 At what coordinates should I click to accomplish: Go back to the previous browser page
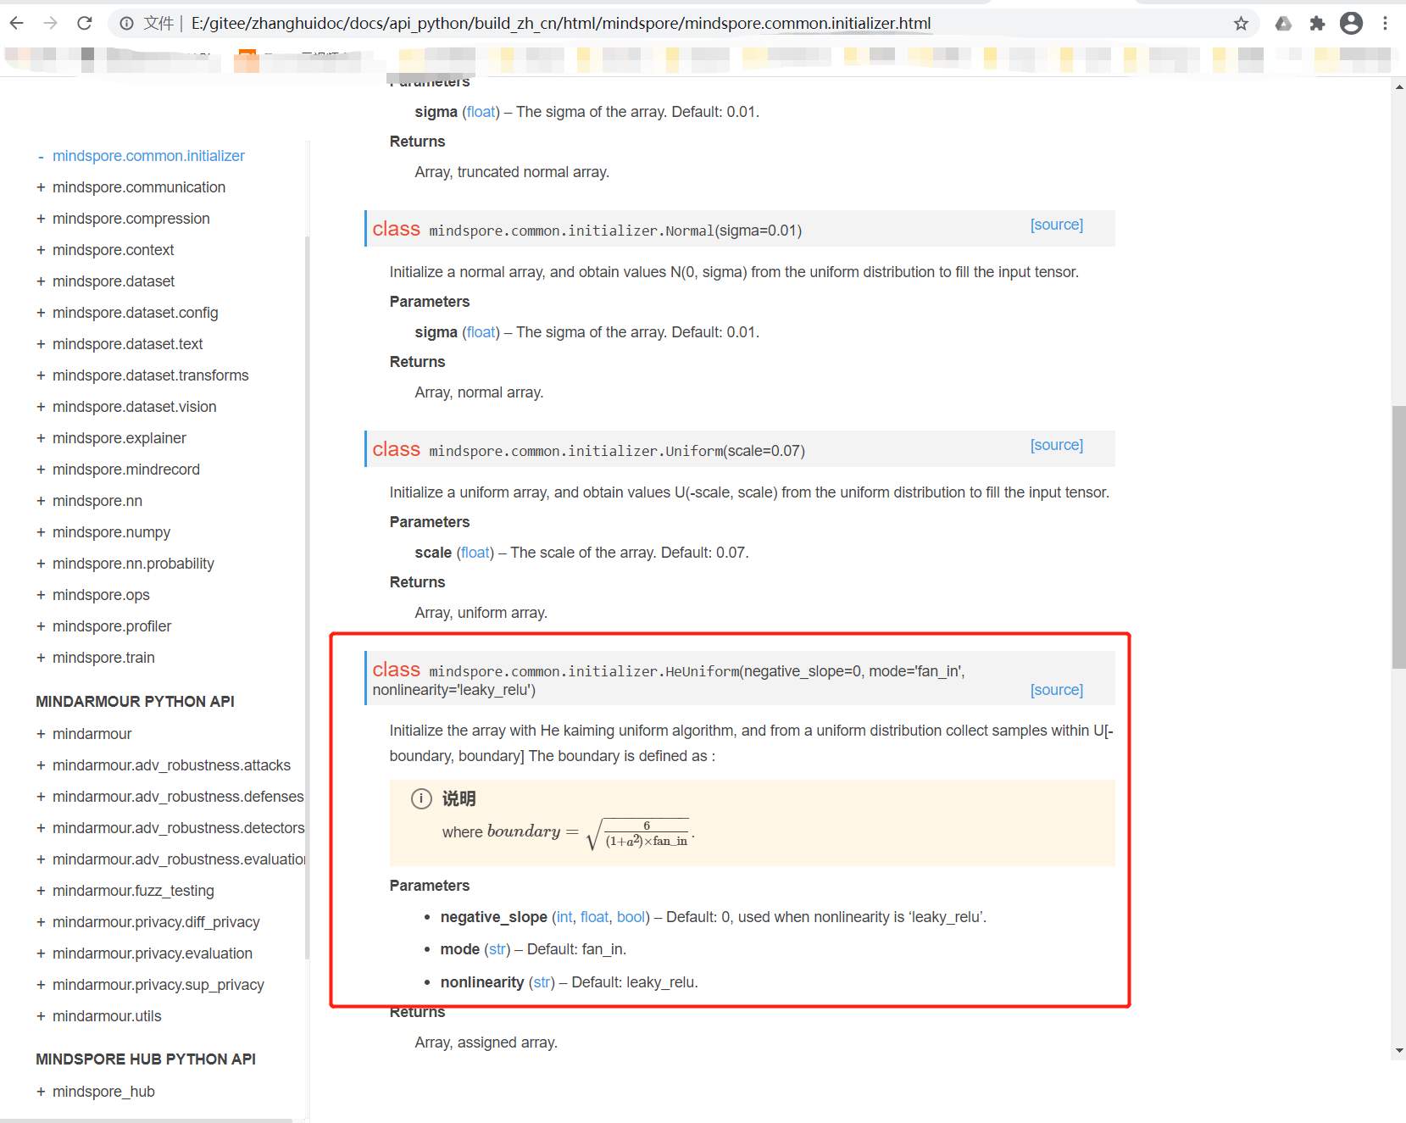tap(17, 23)
